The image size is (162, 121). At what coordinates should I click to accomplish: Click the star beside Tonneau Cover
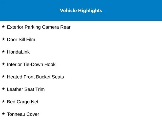click(3, 114)
